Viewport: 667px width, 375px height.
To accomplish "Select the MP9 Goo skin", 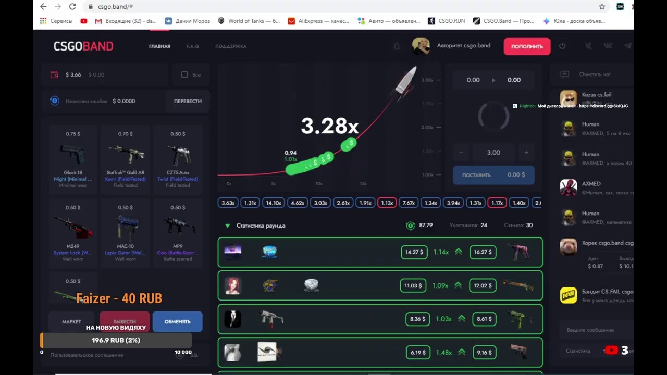I will pos(178,232).
